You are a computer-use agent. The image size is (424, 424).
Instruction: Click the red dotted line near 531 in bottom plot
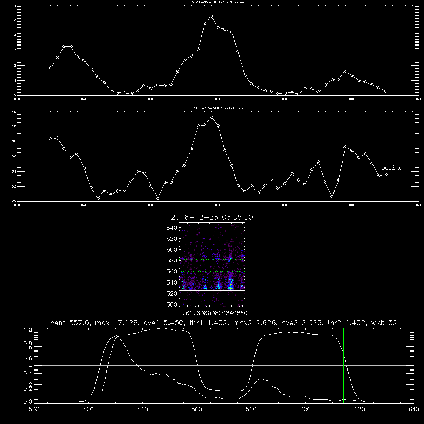118,365
